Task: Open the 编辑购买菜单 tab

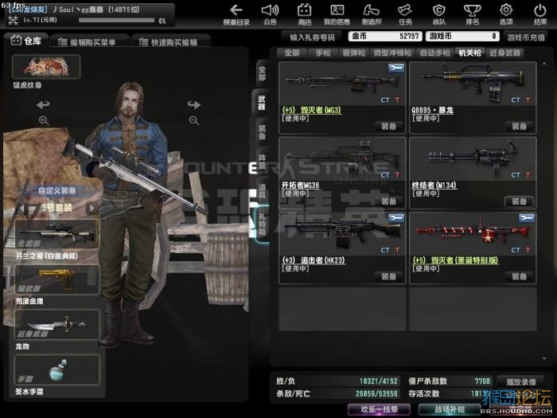Action: point(89,42)
